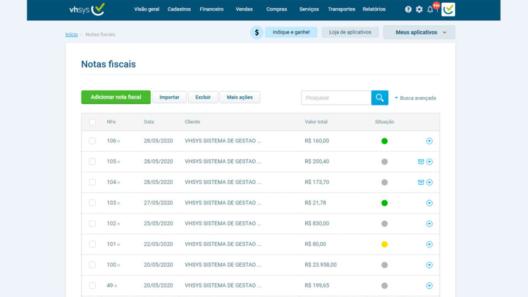528x297 pixels.
Task: Click the Importar button
Action: 169,97
